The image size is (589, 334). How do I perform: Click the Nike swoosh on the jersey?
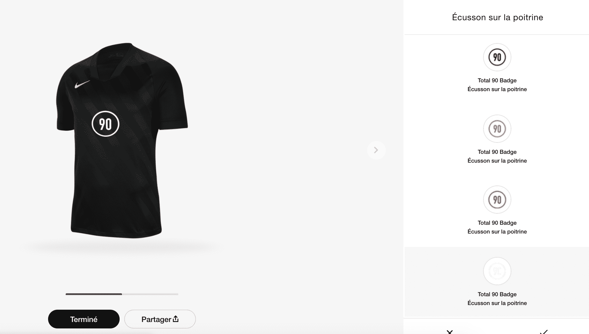coord(82,84)
